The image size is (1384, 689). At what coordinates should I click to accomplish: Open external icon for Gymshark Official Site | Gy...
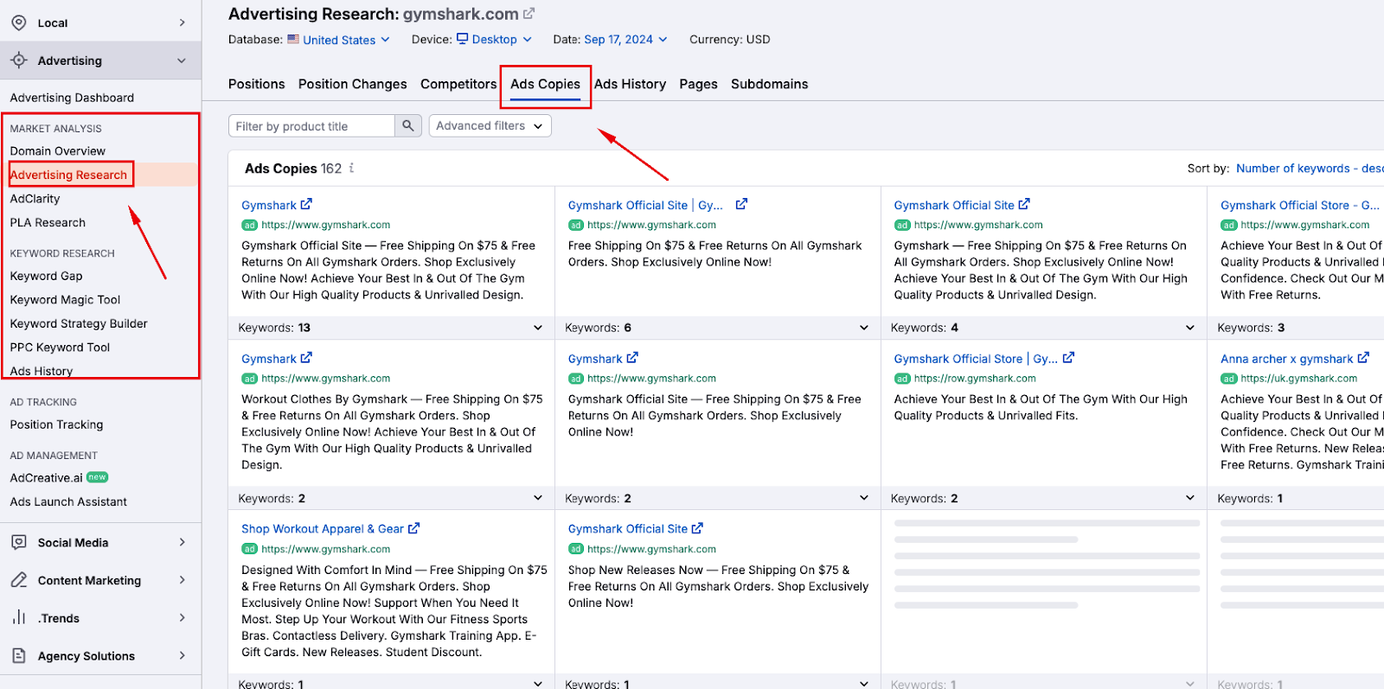point(741,204)
